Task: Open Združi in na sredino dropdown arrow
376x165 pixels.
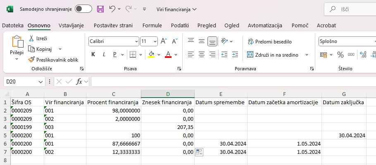Action: [307, 55]
